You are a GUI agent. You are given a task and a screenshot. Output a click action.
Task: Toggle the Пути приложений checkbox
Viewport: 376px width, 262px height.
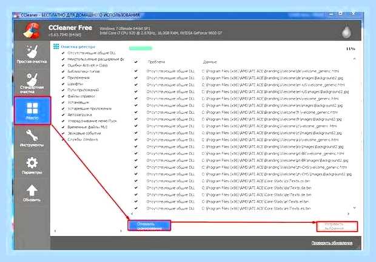[x=63, y=90]
